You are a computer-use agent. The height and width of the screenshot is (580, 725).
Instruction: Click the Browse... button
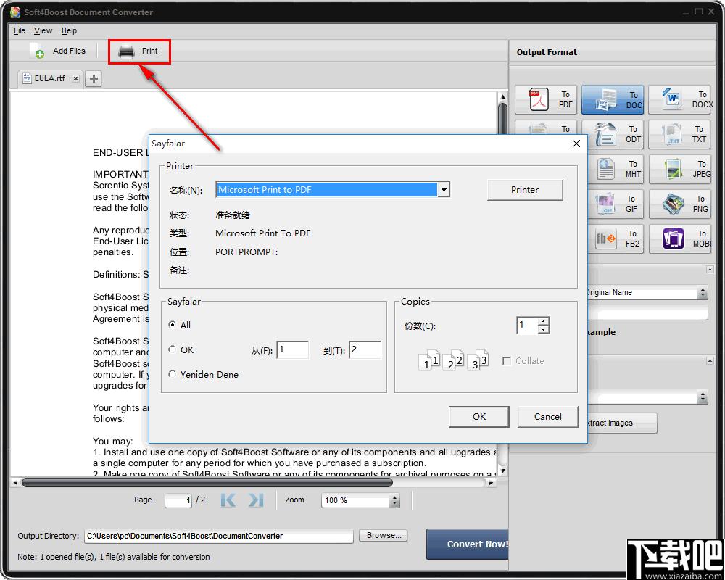(x=384, y=536)
